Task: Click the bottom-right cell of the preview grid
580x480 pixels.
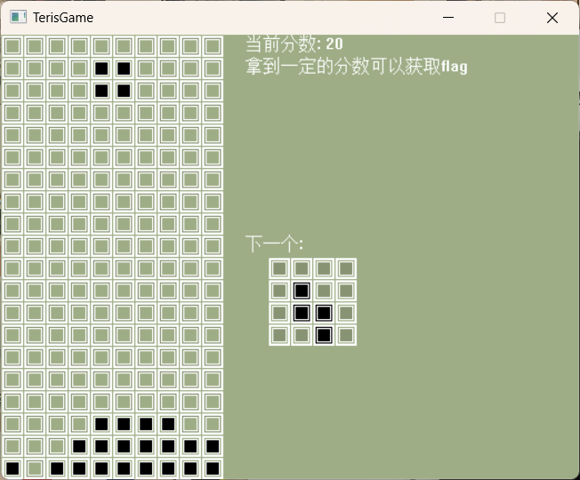Action: [346, 335]
